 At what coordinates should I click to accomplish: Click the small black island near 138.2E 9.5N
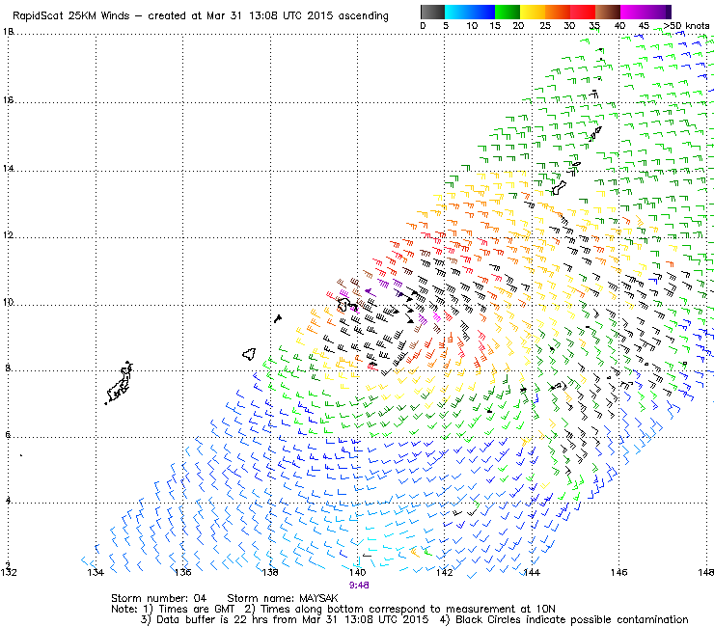click(278, 318)
